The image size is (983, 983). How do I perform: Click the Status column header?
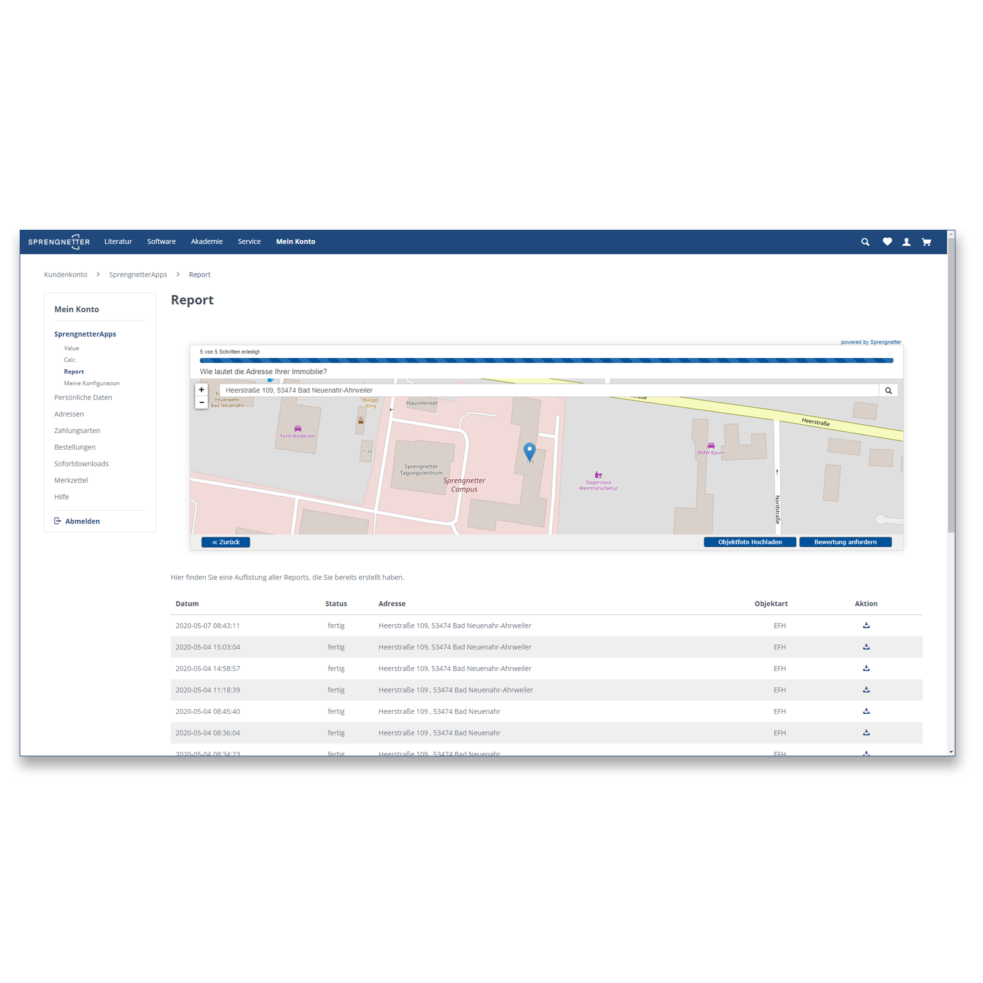336,604
